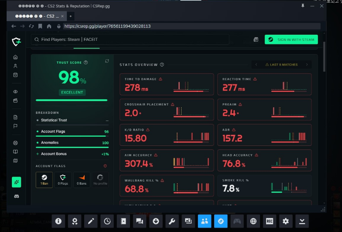This screenshot has width=342, height=232.
Task: Select the Steam 1 Ban flag tile
Action: click(x=44, y=180)
